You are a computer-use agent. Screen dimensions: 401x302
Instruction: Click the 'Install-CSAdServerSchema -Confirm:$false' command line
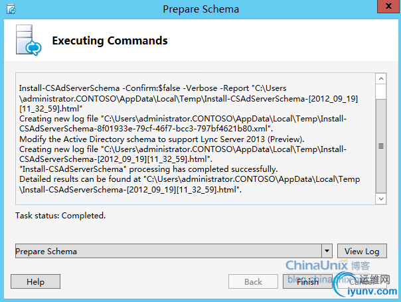153,88
